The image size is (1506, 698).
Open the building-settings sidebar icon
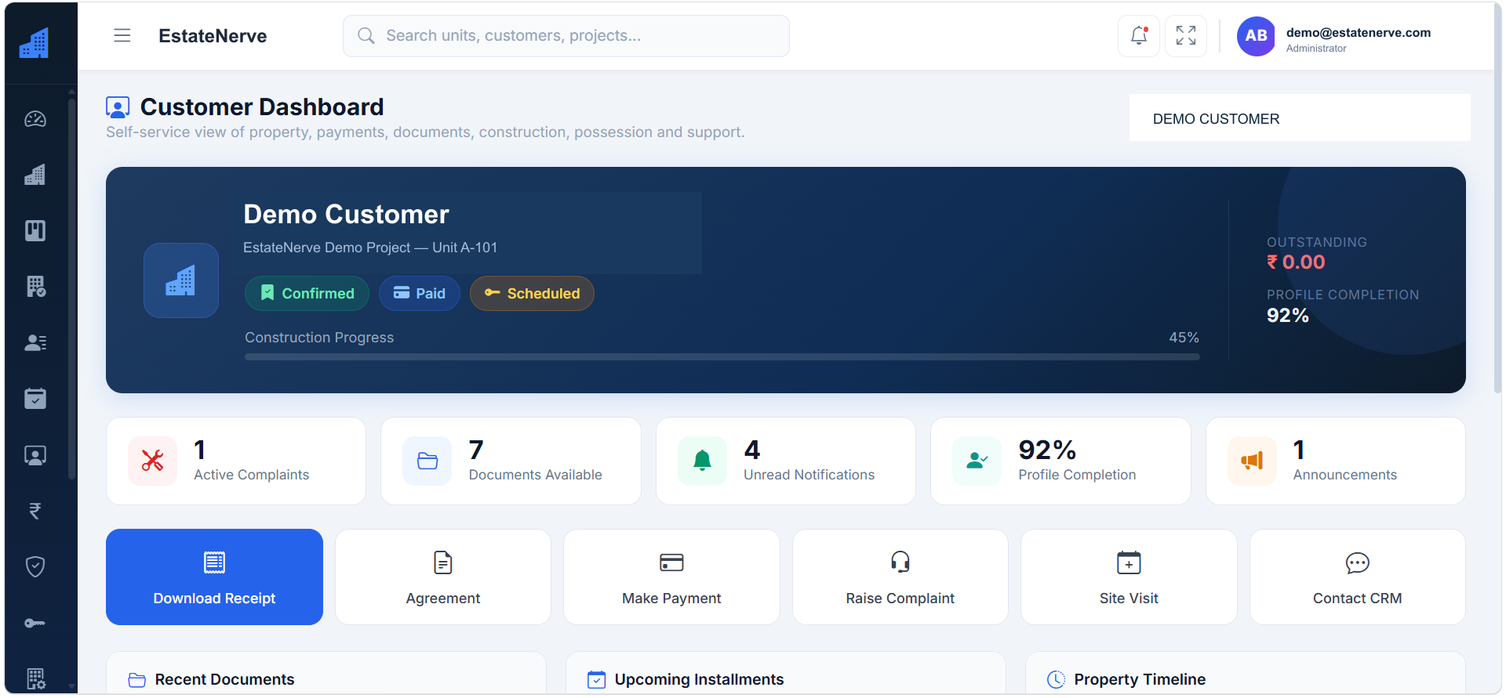35,678
